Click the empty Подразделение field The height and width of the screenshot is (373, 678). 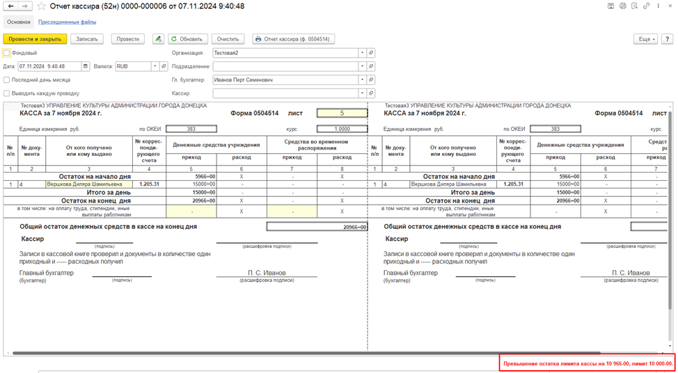tap(285, 67)
